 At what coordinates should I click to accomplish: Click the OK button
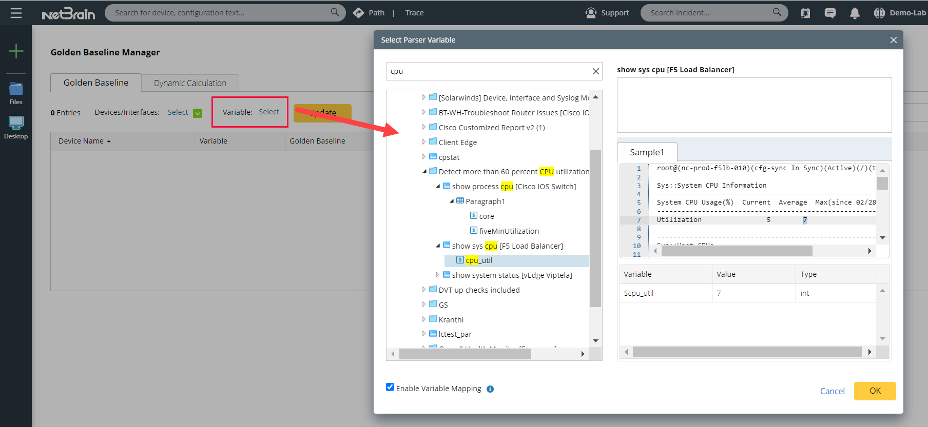(x=875, y=391)
